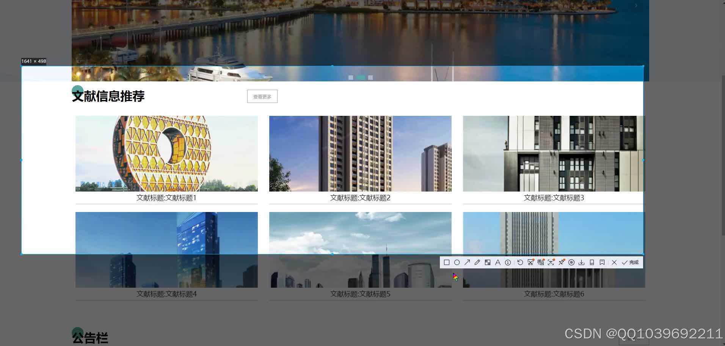This screenshot has height=346, width=725.
Task: Send the screenshot to phone
Action: point(592,262)
